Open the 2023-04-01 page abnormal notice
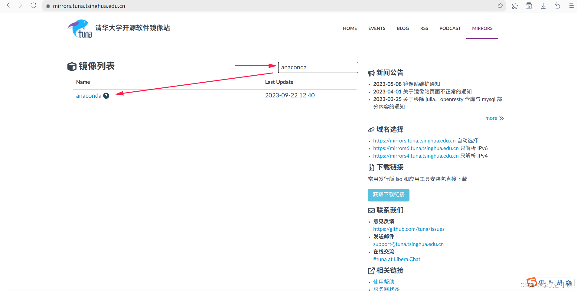Viewport: 577px width, 291px height. (422, 91)
